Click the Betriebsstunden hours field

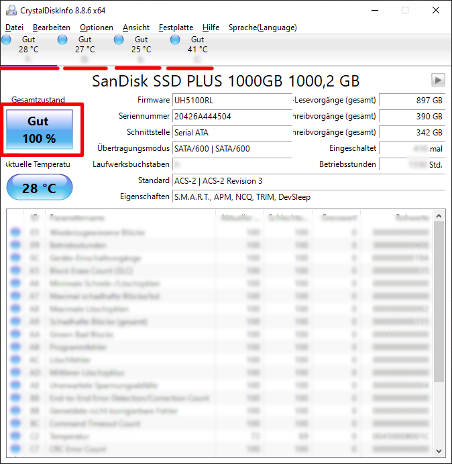tap(412, 164)
